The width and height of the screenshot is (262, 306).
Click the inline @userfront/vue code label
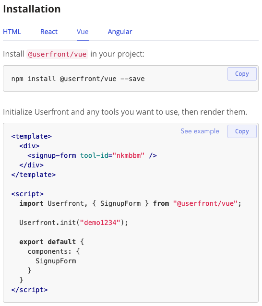click(x=57, y=54)
